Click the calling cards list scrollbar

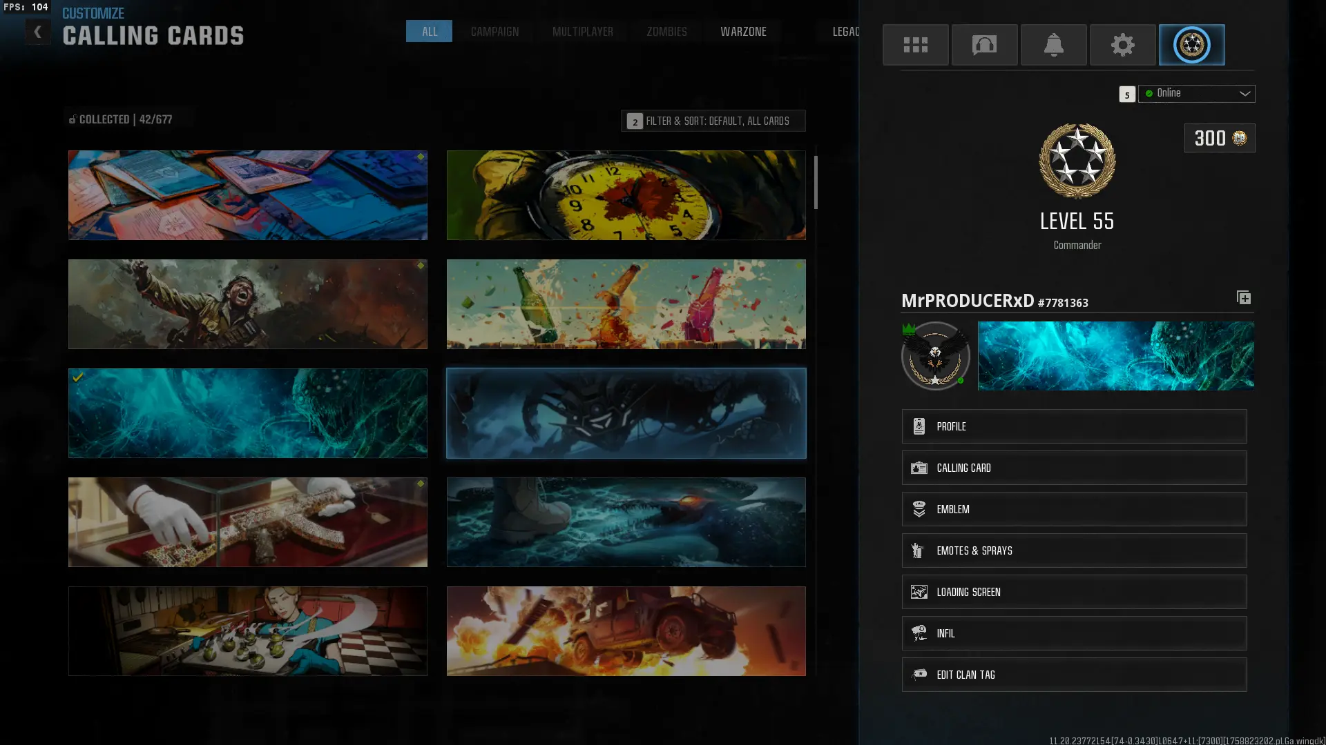point(816,183)
